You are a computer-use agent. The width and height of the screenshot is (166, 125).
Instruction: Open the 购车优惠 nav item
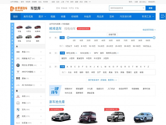click(x=28, y=16)
